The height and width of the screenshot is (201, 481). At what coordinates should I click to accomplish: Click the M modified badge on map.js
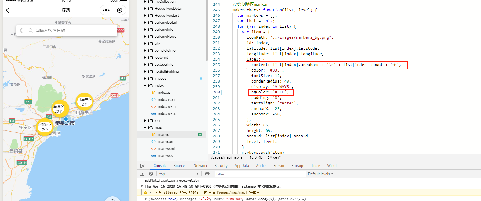pyautogui.click(x=200, y=135)
